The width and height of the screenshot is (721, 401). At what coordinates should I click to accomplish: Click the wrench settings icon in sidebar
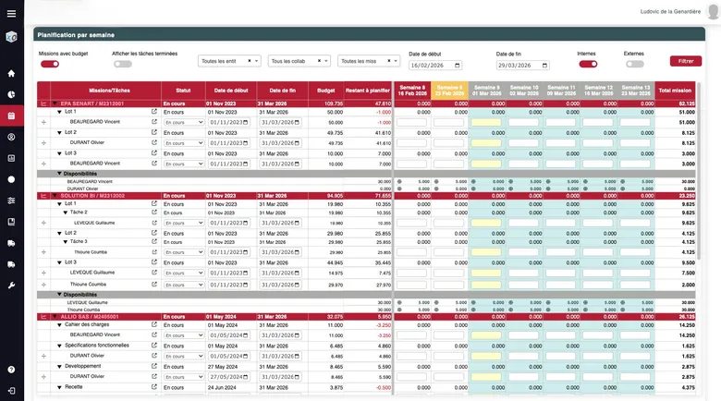click(11, 286)
